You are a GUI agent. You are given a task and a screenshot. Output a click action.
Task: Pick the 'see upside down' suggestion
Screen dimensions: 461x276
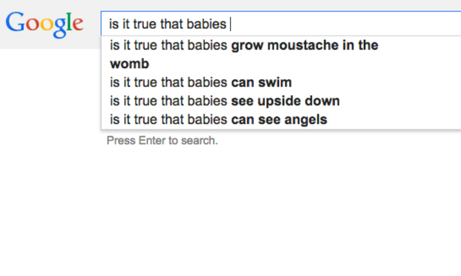point(281,101)
